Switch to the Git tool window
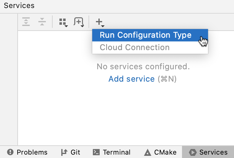Screen dimensions: 234x158 pos(71,152)
